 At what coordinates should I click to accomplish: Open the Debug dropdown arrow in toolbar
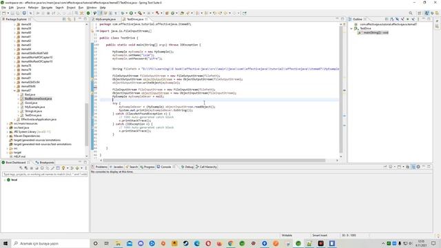tap(127, 13)
